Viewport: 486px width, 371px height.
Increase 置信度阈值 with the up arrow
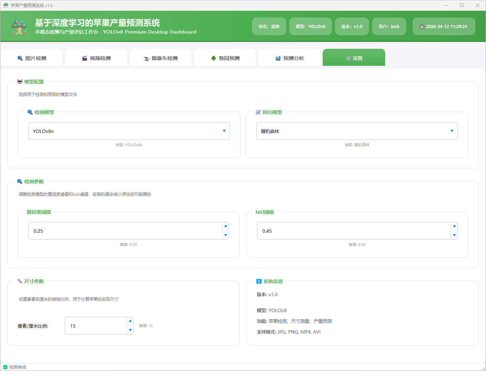click(x=226, y=226)
